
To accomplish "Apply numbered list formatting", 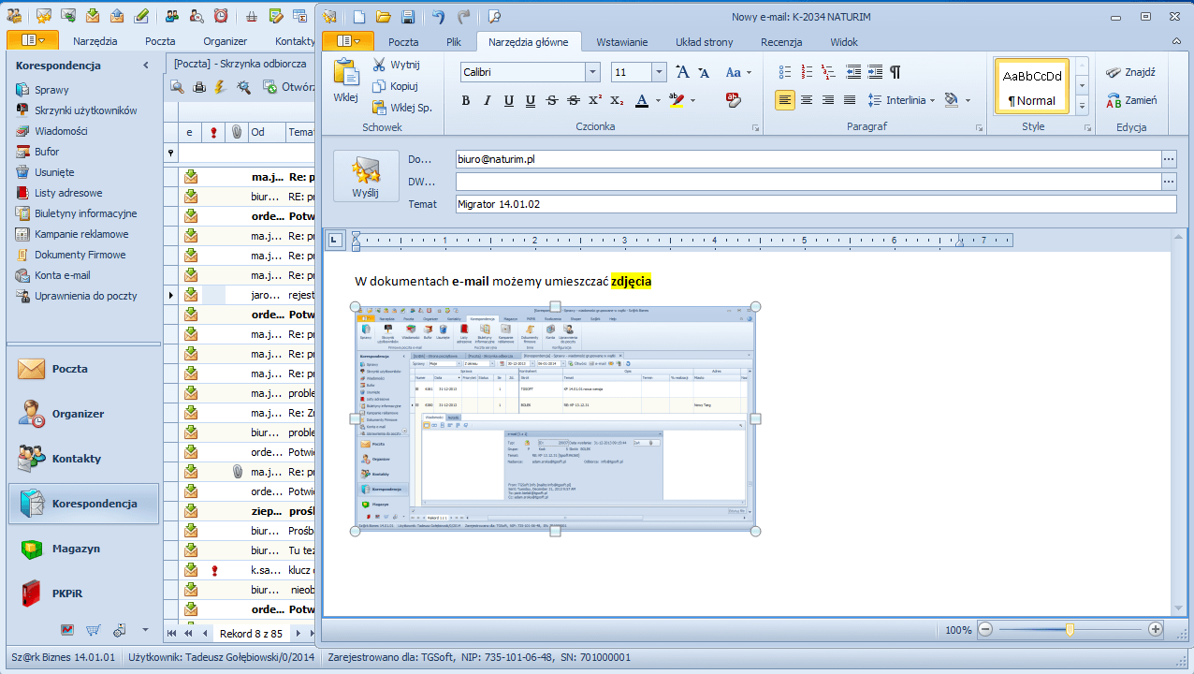I will point(806,72).
